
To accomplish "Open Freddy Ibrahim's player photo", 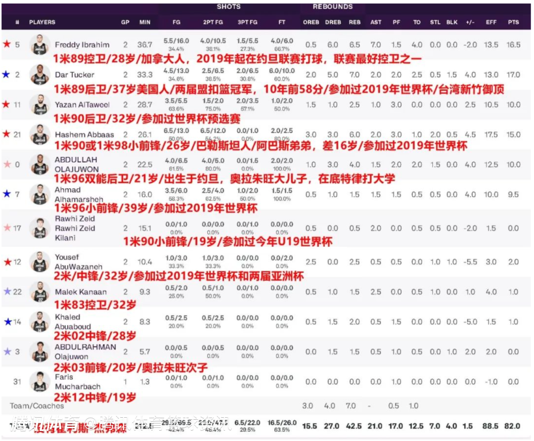I will tap(40, 44).
